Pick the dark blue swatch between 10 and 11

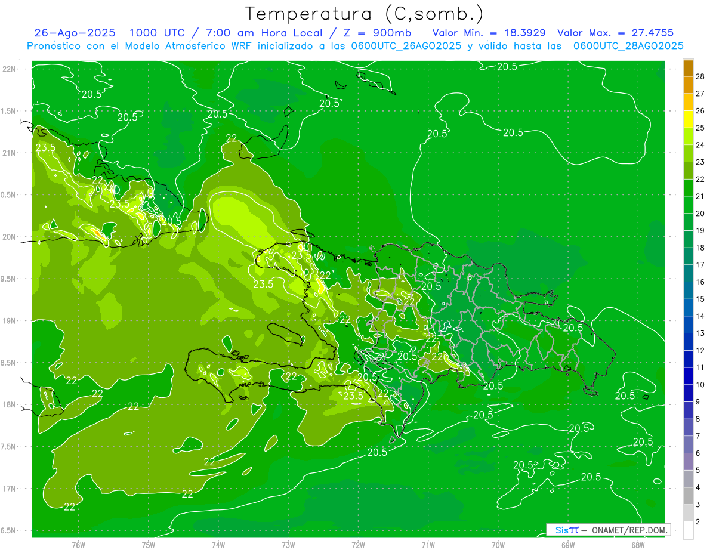coord(688,376)
